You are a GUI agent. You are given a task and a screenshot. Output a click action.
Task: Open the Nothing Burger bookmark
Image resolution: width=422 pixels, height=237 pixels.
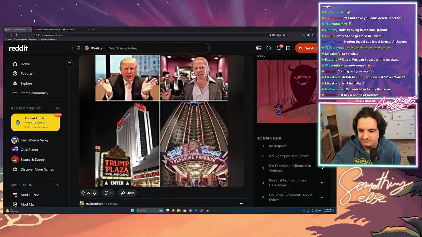pos(20,39)
